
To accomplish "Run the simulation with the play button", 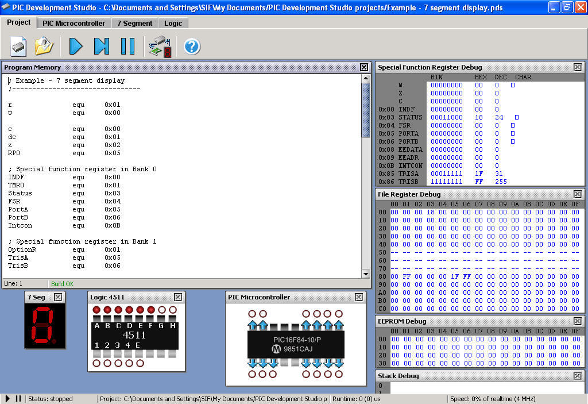I will pyautogui.click(x=76, y=46).
